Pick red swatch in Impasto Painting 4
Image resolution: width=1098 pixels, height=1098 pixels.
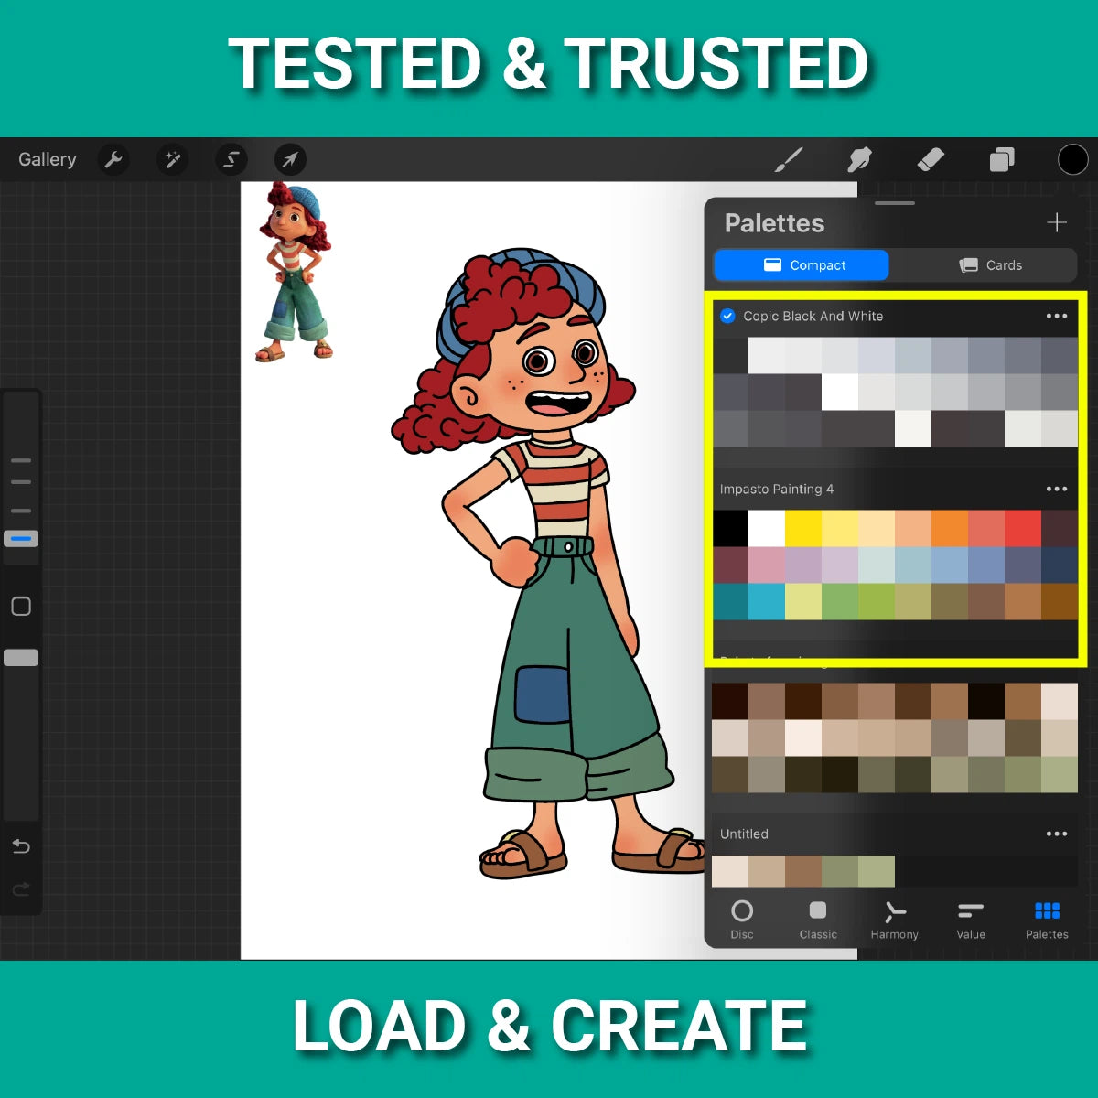[x=1023, y=528]
